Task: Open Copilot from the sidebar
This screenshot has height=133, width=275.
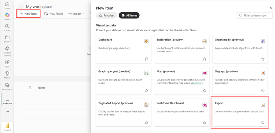Action: 7,17
